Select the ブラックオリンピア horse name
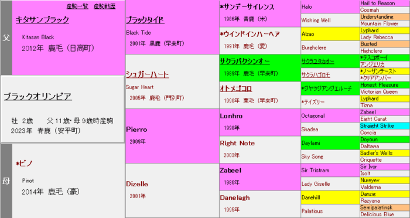The image size is (410, 218). click(38, 97)
